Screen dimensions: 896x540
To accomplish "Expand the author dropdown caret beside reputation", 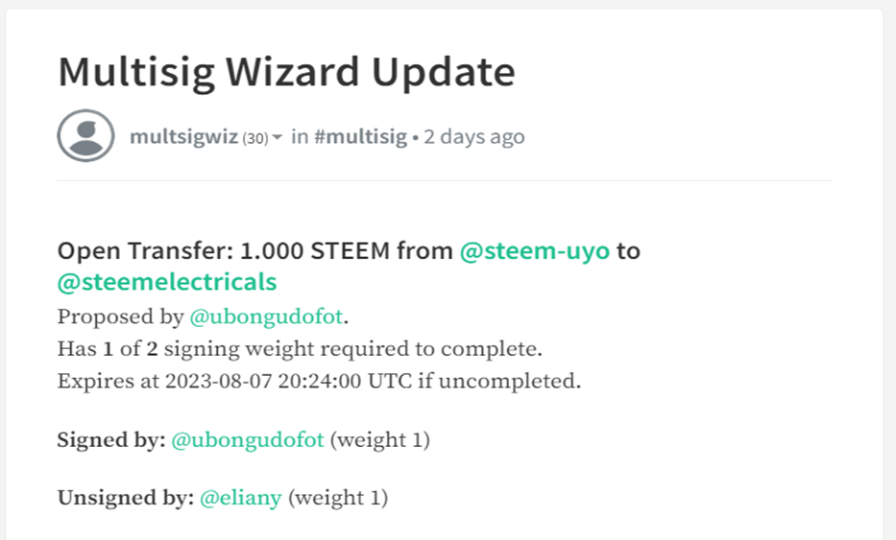I will (278, 137).
